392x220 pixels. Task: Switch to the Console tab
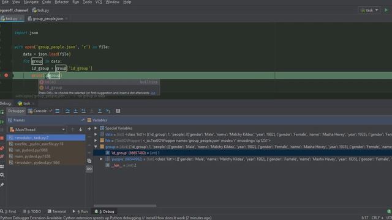[37, 111]
